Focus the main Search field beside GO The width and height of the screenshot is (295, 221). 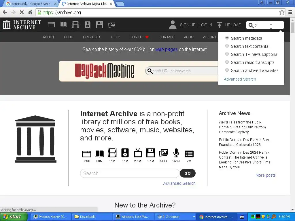(130, 173)
